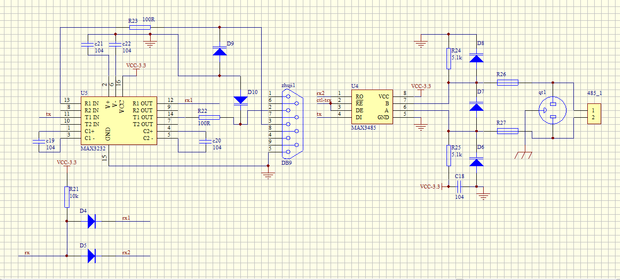Select diode D6 symbol

(x=476, y=162)
